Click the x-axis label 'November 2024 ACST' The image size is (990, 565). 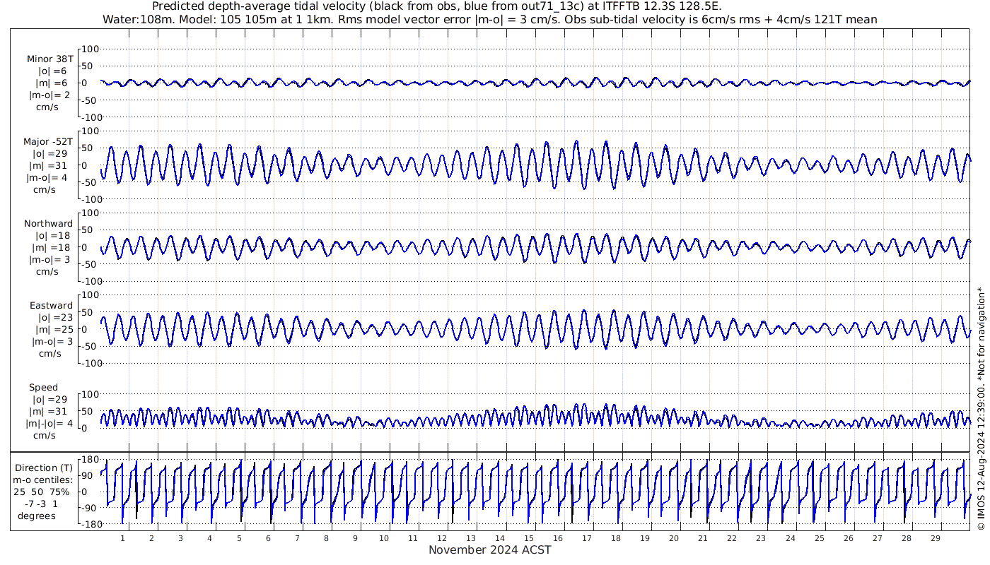click(490, 549)
